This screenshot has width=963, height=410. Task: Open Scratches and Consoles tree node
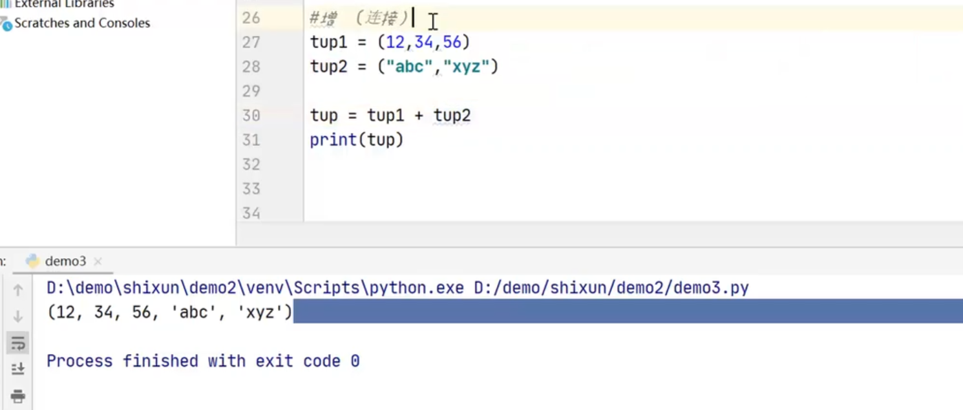82,23
